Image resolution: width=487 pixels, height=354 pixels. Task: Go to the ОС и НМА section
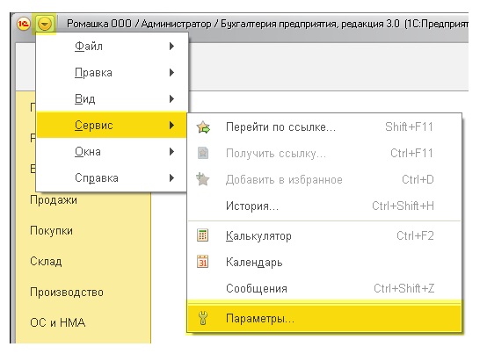point(57,322)
